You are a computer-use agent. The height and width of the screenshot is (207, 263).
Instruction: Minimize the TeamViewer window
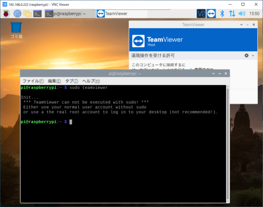click(x=241, y=25)
